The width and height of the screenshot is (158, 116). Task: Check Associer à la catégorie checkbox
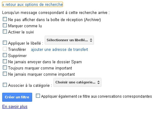(5, 85)
